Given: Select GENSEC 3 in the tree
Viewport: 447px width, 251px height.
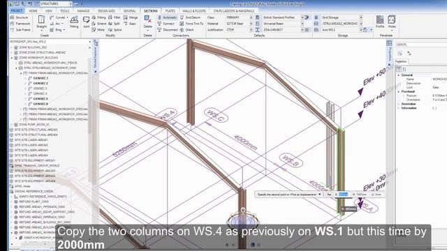Looking at the screenshot, I should [x=41, y=89].
